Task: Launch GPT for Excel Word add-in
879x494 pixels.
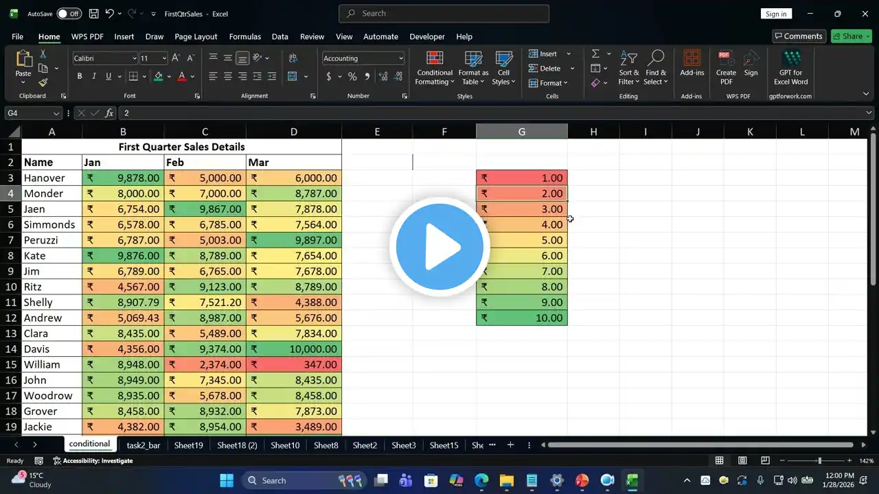Action: pos(791,67)
